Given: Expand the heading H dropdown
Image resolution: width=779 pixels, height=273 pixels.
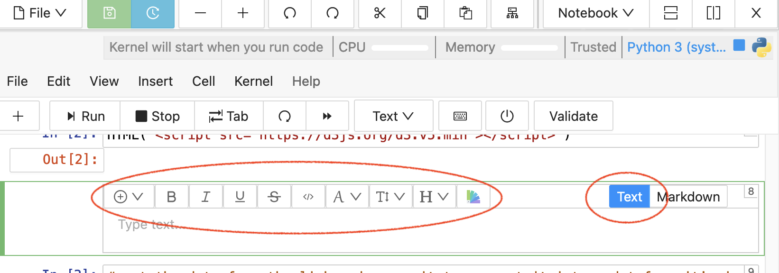Looking at the screenshot, I should (434, 197).
